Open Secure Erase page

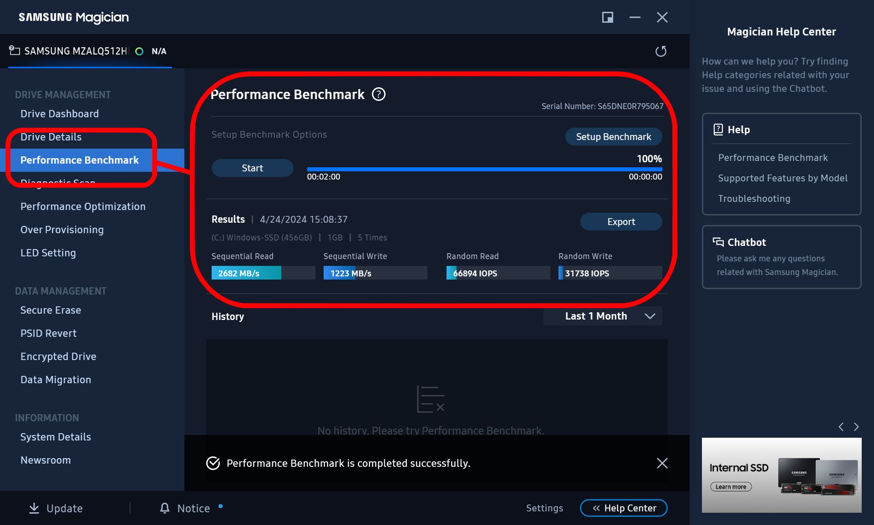coord(51,310)
